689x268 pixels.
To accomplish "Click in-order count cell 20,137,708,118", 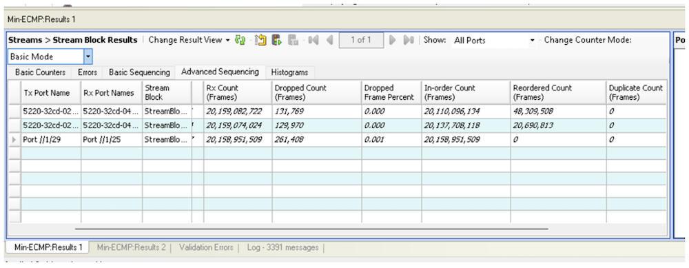I will pyautogui.click(x=465, y=125).
